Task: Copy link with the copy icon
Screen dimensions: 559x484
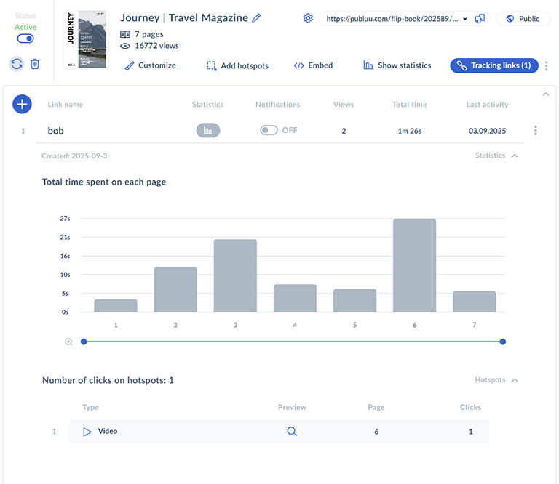Action: click(x=480, y=18)
